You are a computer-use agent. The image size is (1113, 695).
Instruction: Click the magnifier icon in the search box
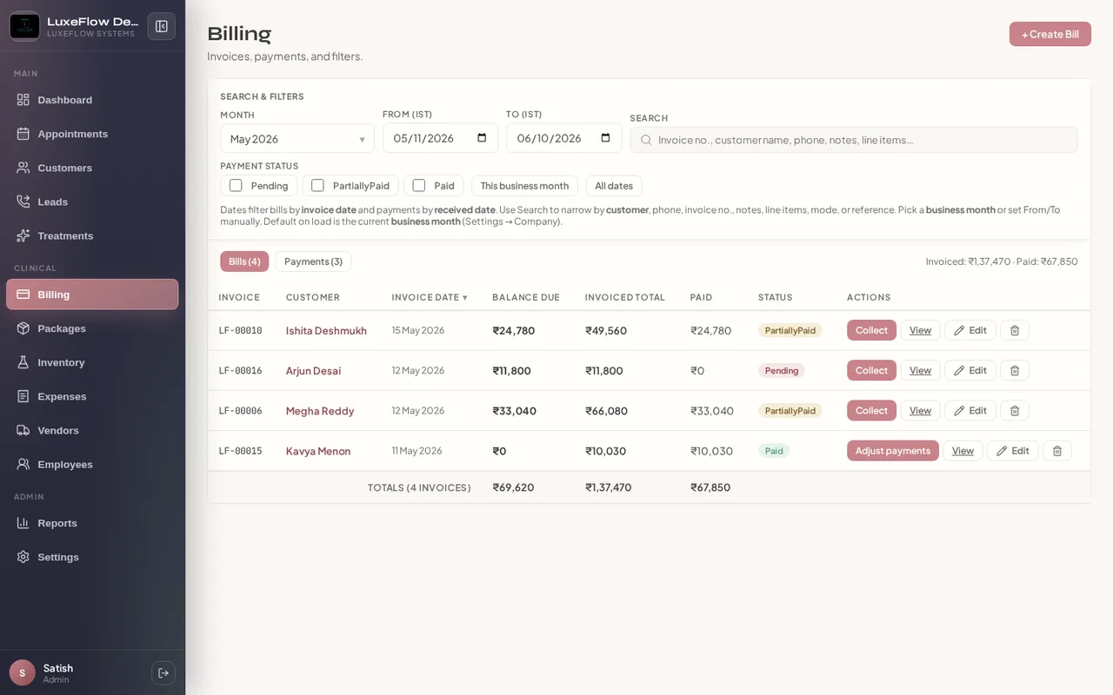tap(646, 140)
